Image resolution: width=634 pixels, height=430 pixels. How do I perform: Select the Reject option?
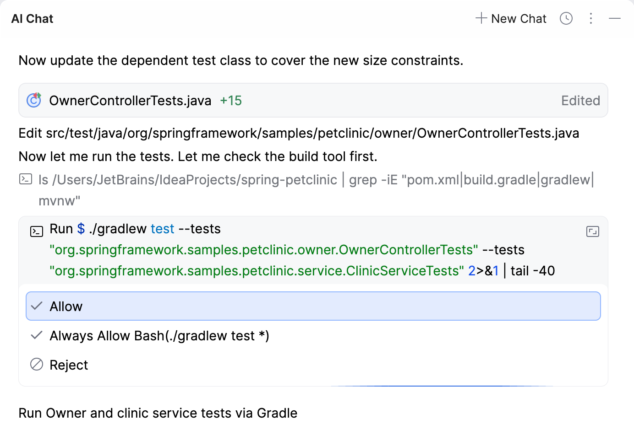click(x=313, y=365)
